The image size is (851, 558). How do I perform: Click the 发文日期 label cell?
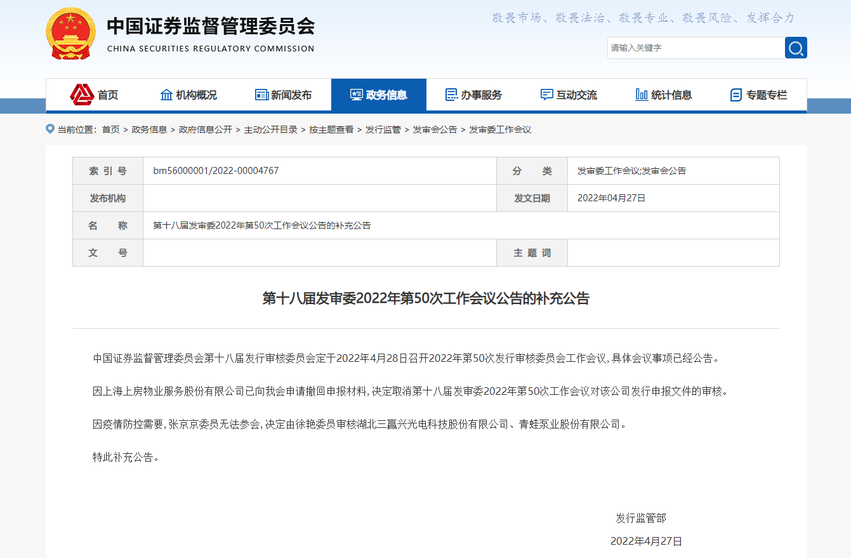click(532, 198)
